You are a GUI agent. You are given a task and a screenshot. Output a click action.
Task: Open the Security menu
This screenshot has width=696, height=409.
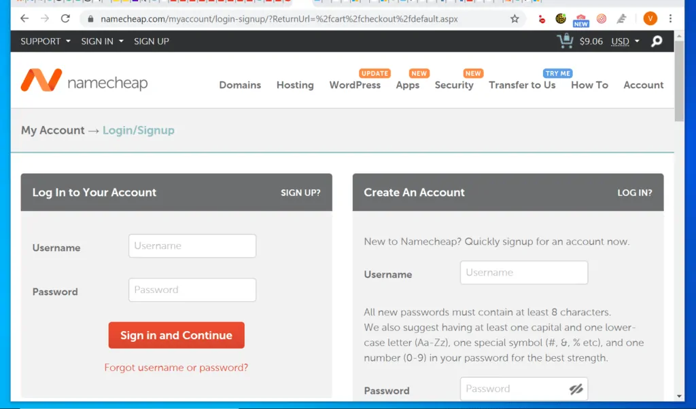[x=453, y=85]
